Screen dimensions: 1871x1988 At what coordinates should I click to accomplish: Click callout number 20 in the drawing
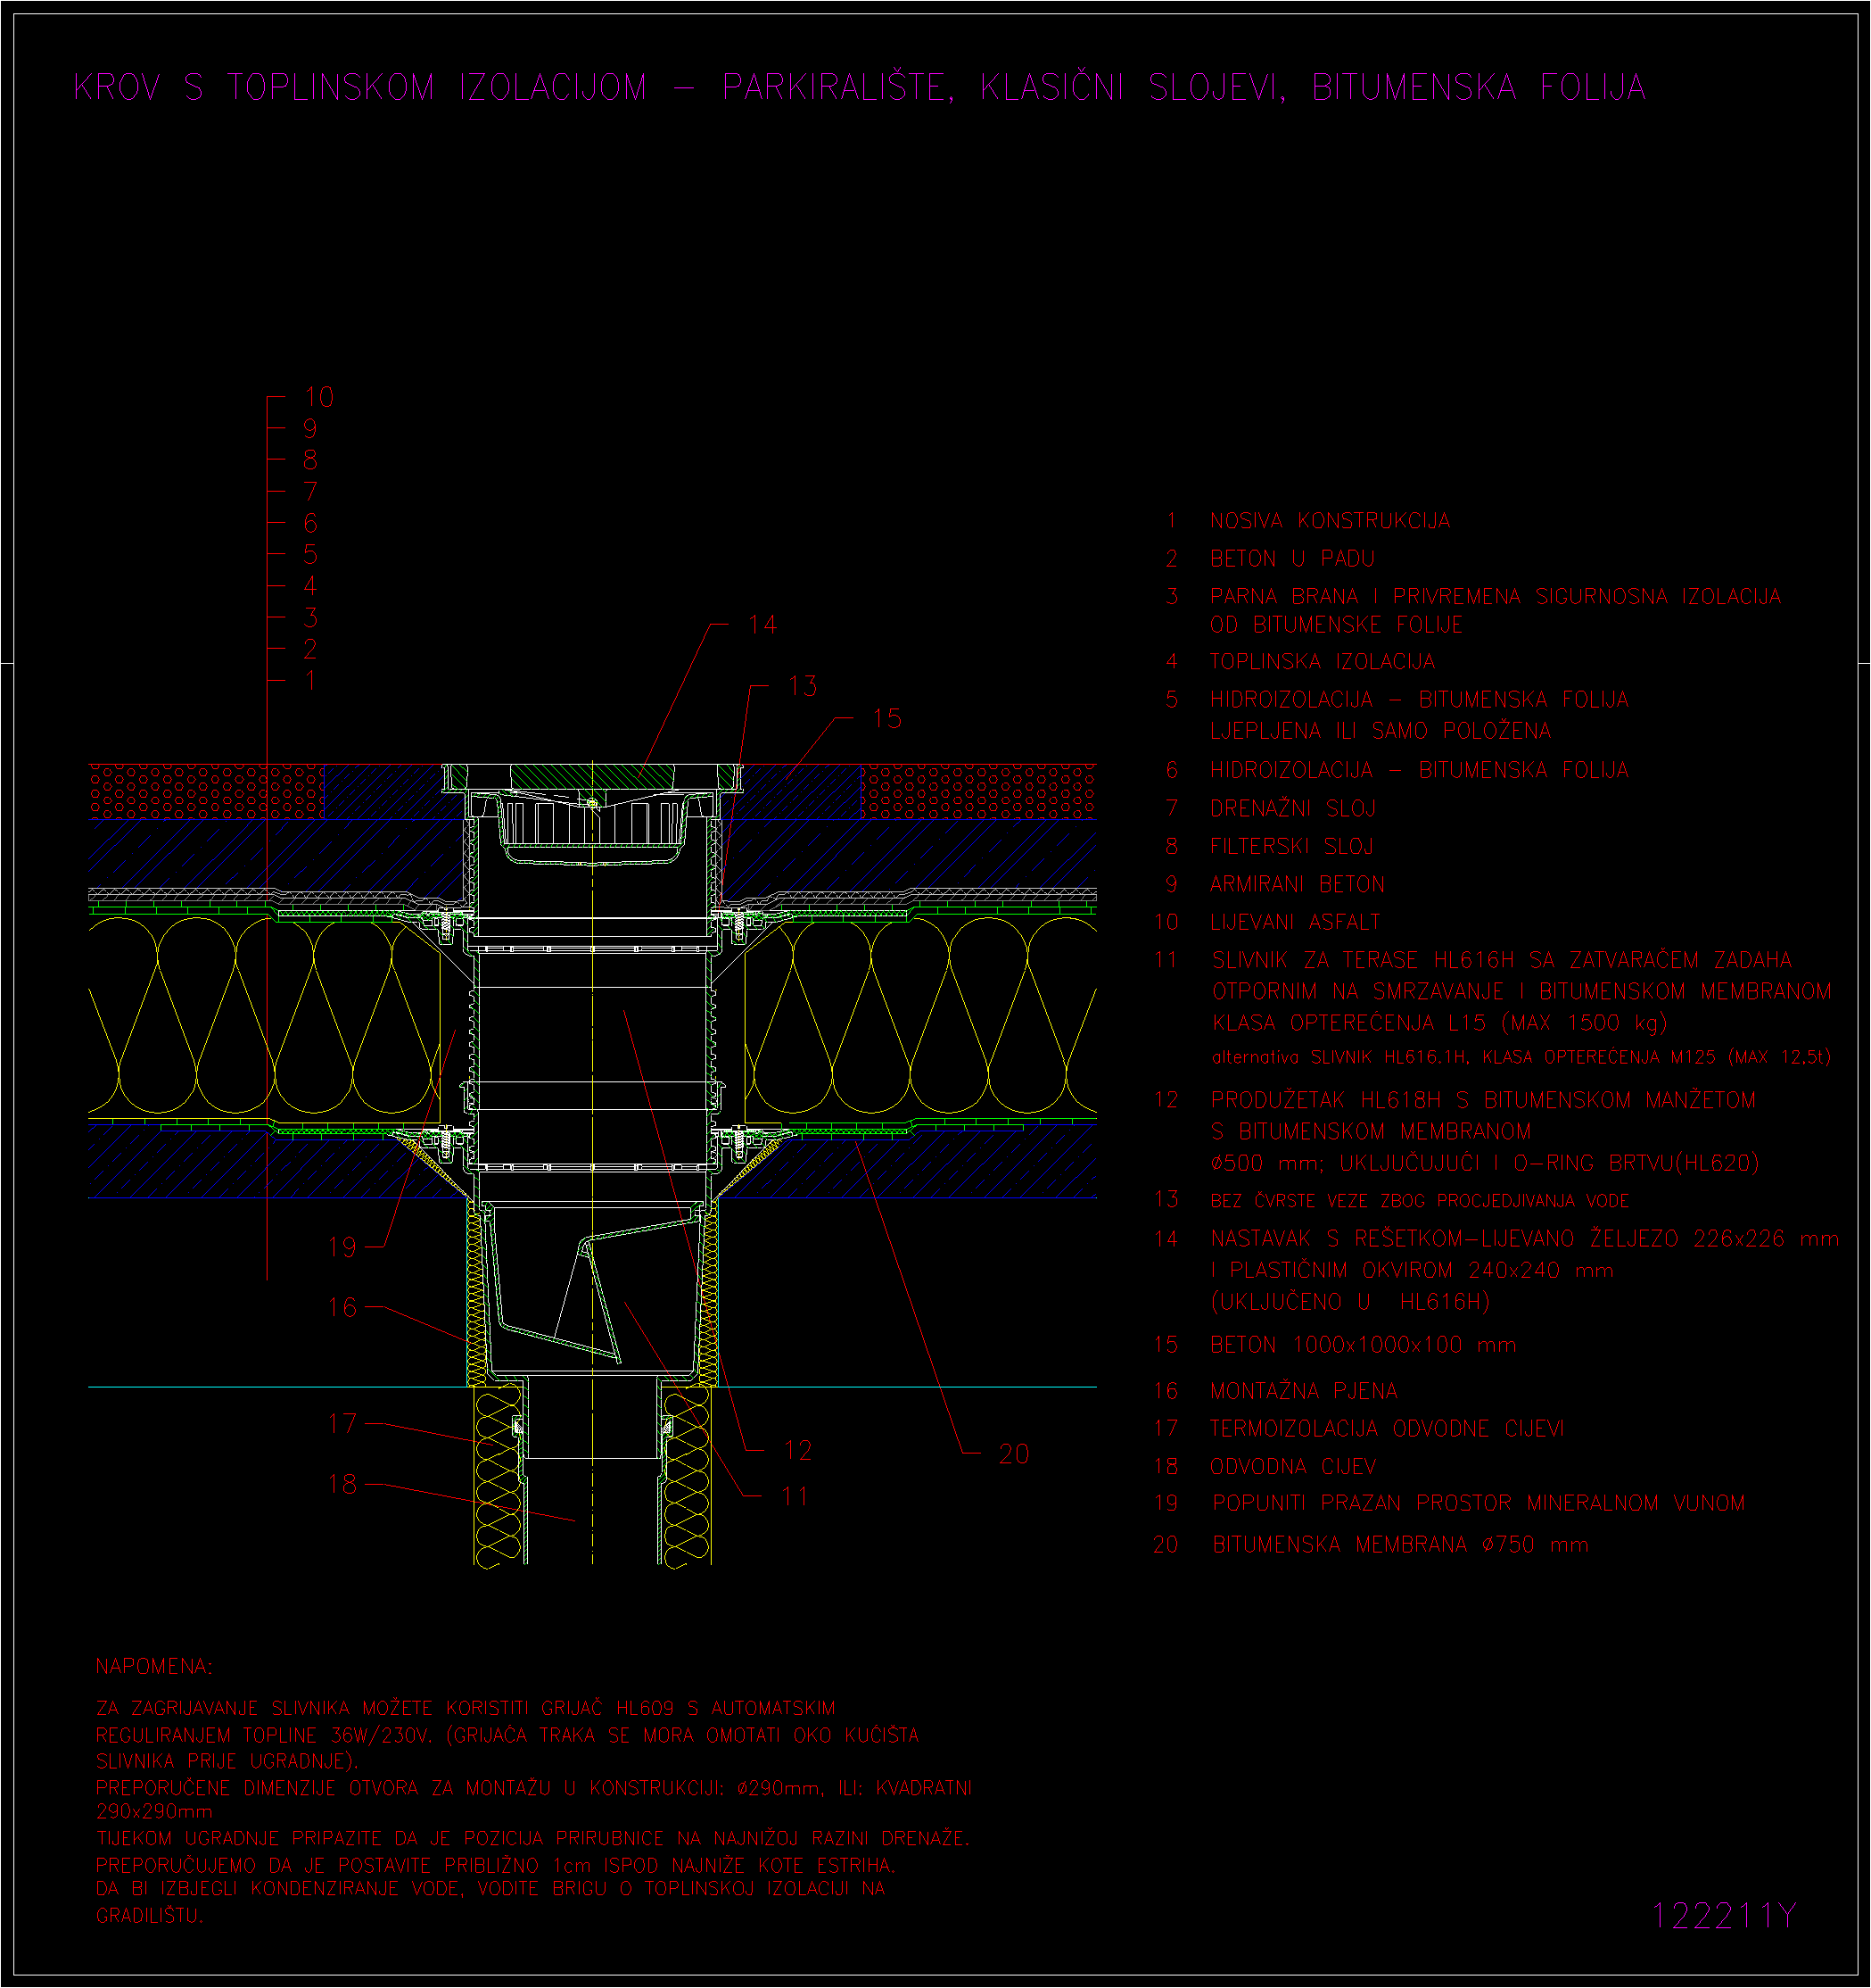pos(1013,1454)
